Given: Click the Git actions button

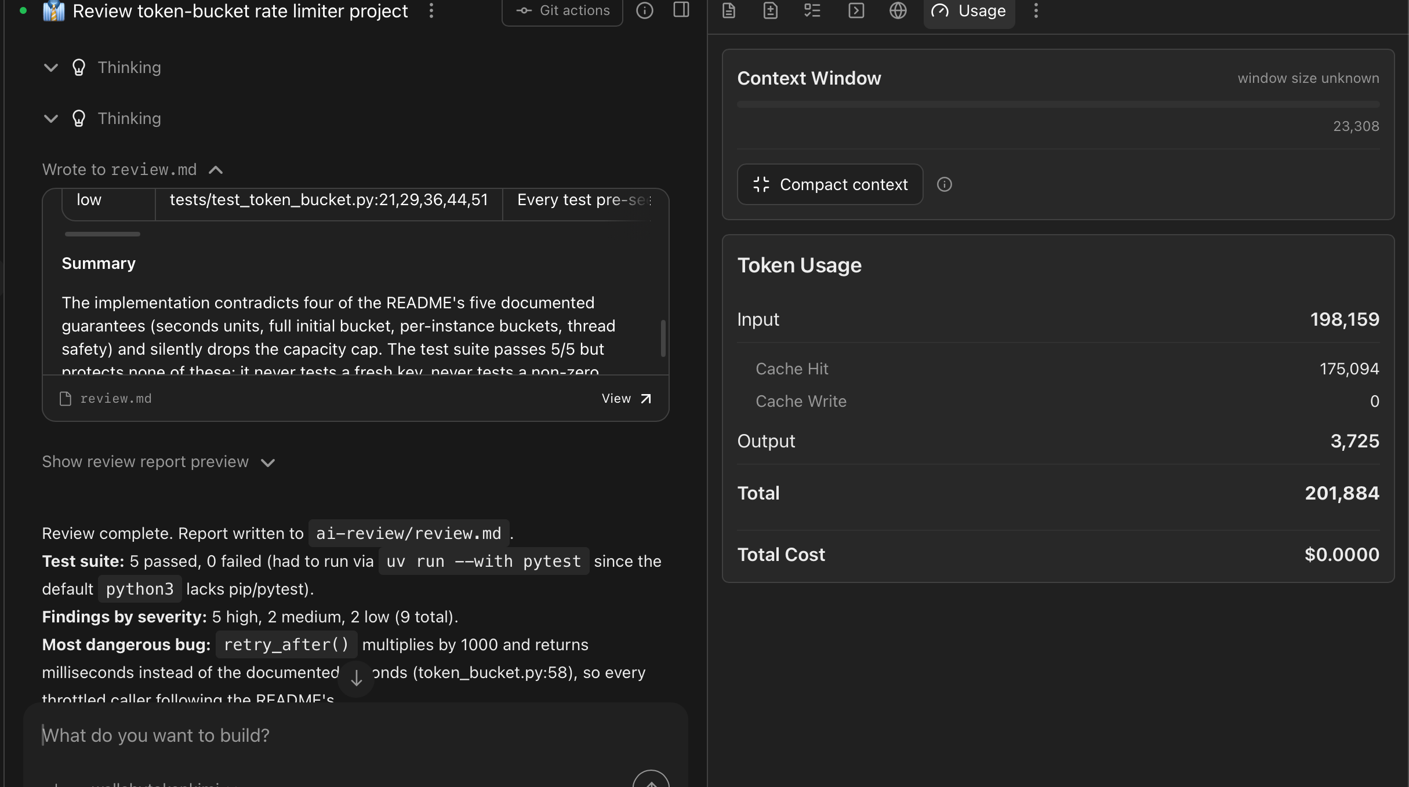Looking at the screenshot, I should point(562,10).
